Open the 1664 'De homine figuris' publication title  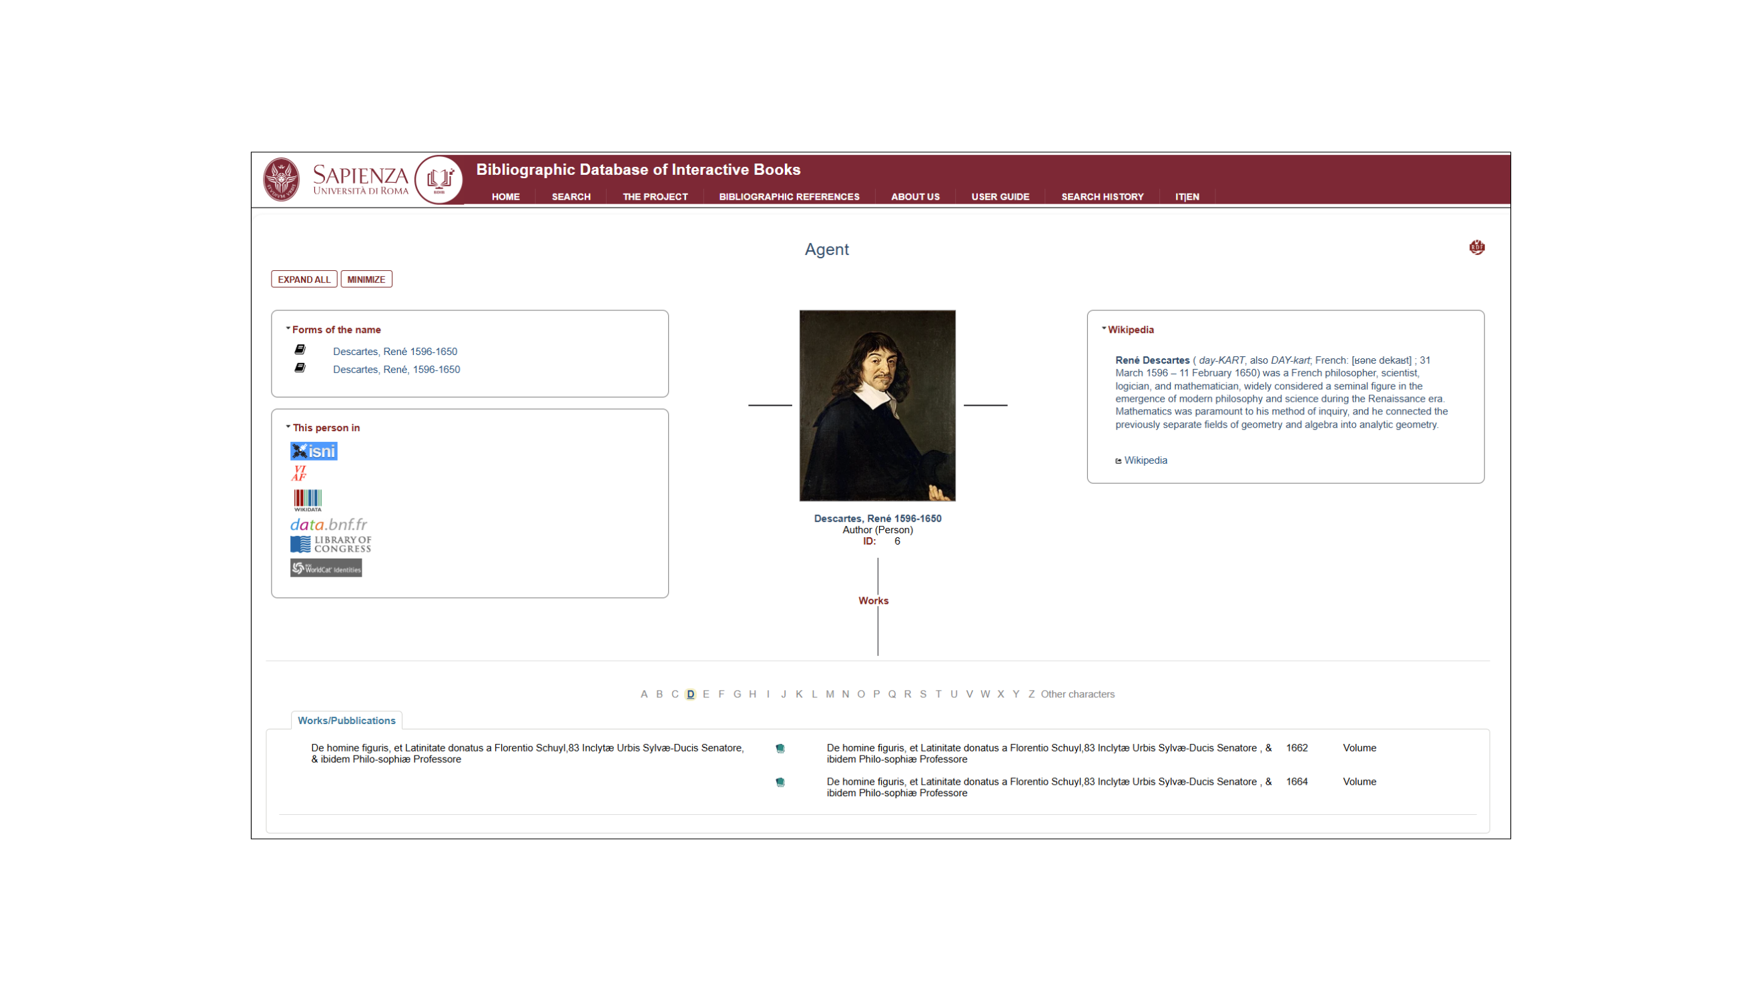1049,787
